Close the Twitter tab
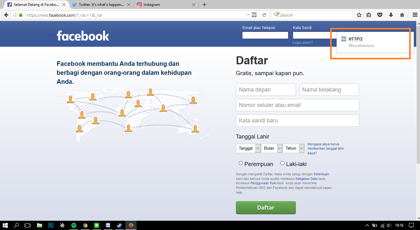This screenshot has width=420, height=230. [128, 5]
